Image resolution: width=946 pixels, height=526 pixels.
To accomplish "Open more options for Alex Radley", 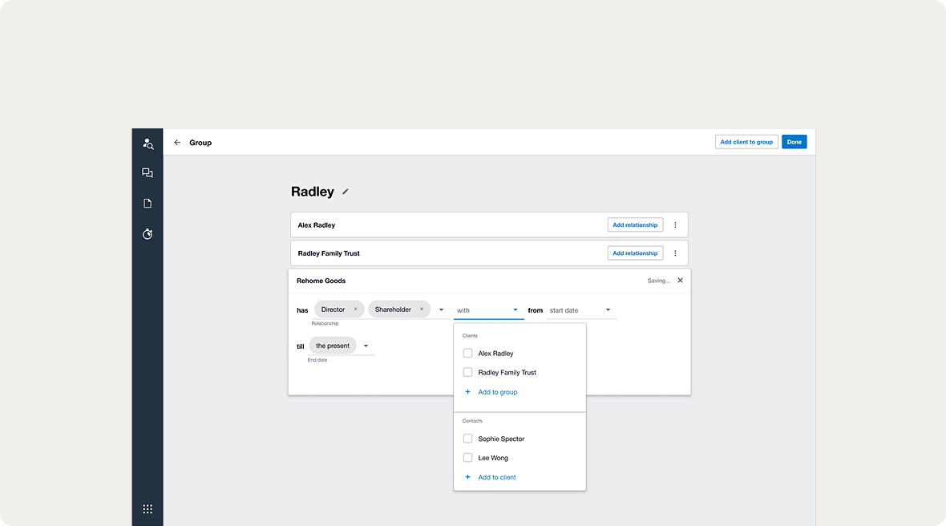I will point(675,225).
